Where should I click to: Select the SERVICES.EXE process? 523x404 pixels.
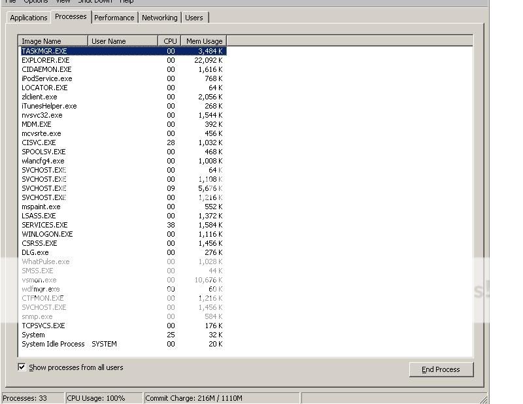point(44,225)
